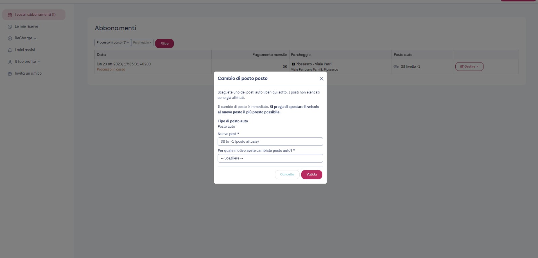This screenshot has height=258, width=538.
Task: Click the clock icon next to Le mie riserve
Action: click(10, 27)
